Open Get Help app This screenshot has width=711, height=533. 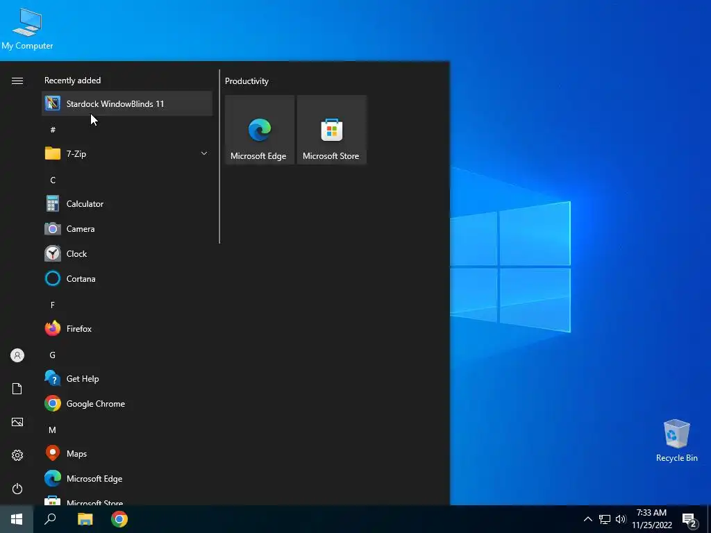(127, 378)
